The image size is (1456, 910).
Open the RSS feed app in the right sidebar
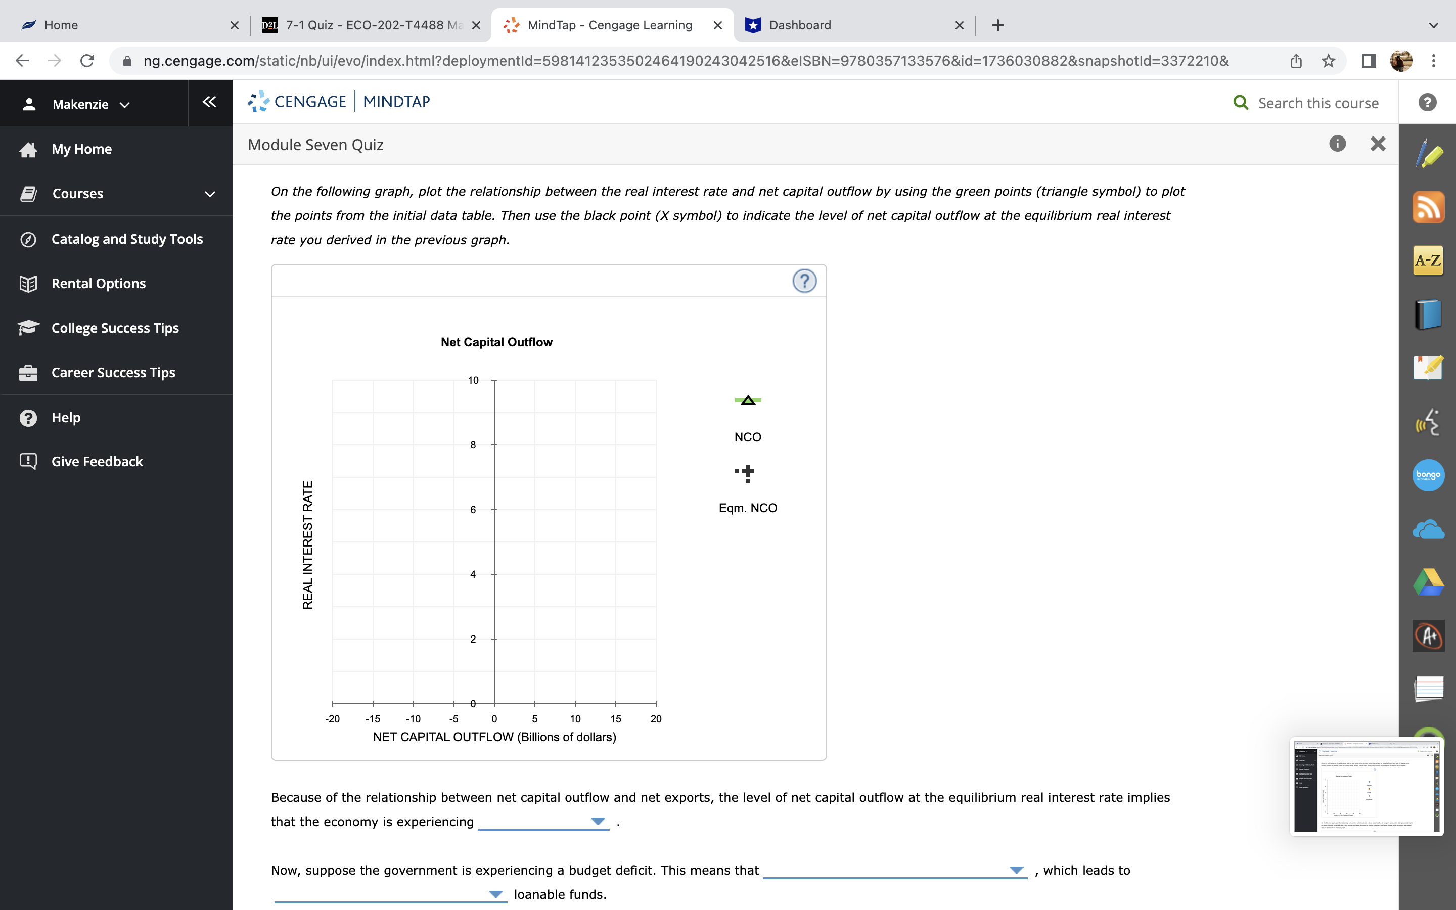(x=1428, y=207)
